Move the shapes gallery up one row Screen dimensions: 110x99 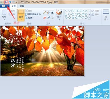(89, 11)
